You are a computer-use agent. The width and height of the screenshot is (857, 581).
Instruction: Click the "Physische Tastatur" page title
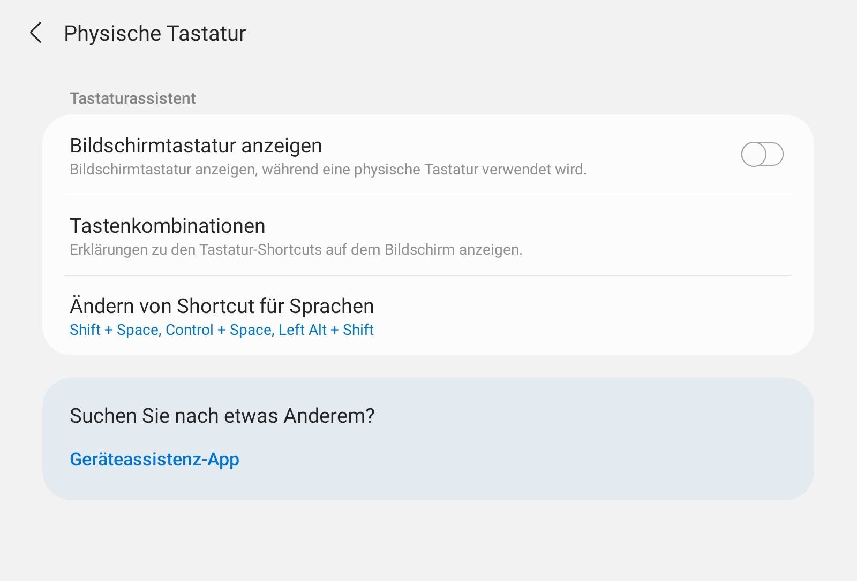(155, 33)
